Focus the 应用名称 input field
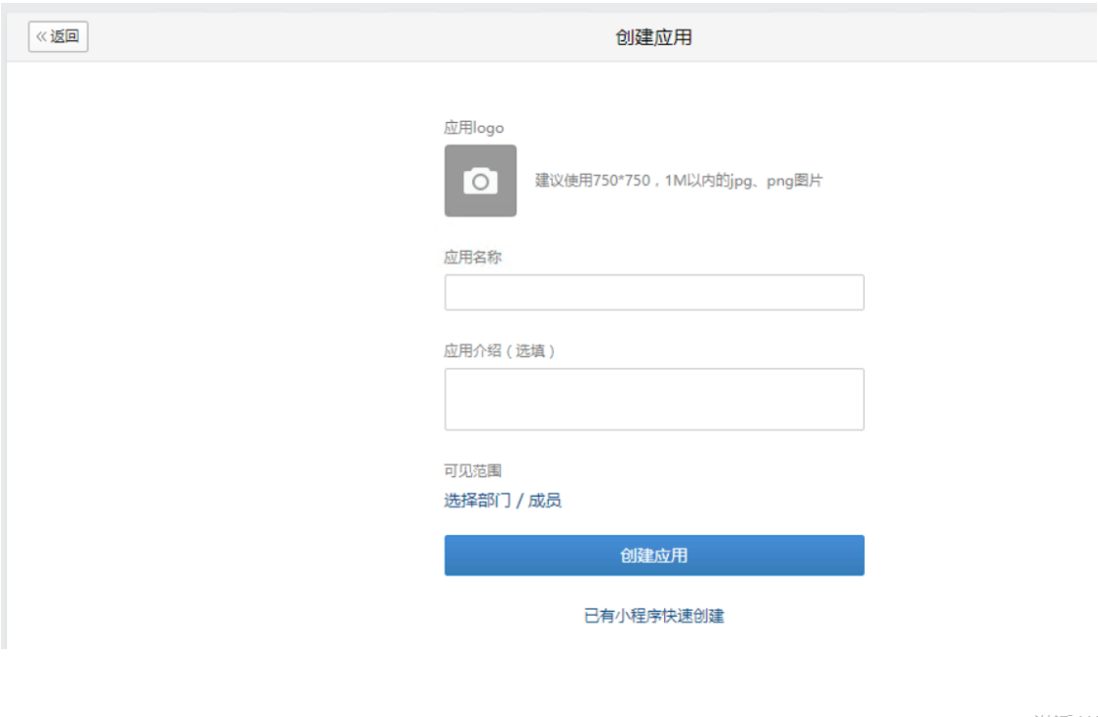Viewport: 1098px width, 717px height. [x=654, y=293]
